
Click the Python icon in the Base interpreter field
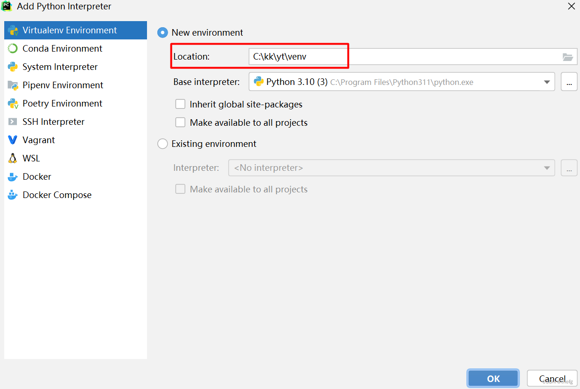pyautogui.click(x=258, y=82)
